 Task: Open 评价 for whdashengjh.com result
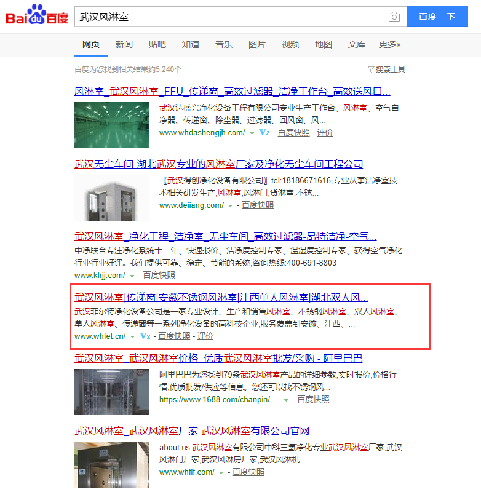[x=325, y=133]
